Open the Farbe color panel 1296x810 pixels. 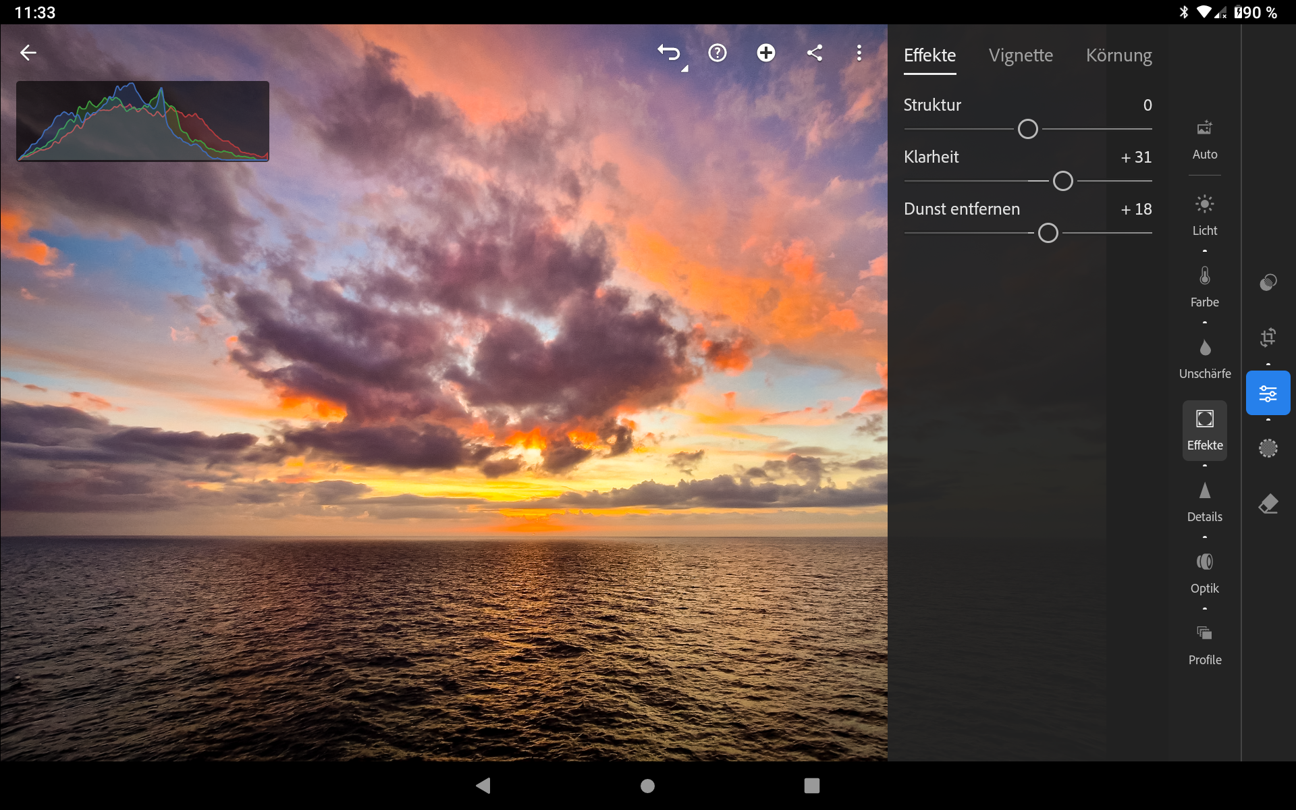click(x=1204, y=286)
